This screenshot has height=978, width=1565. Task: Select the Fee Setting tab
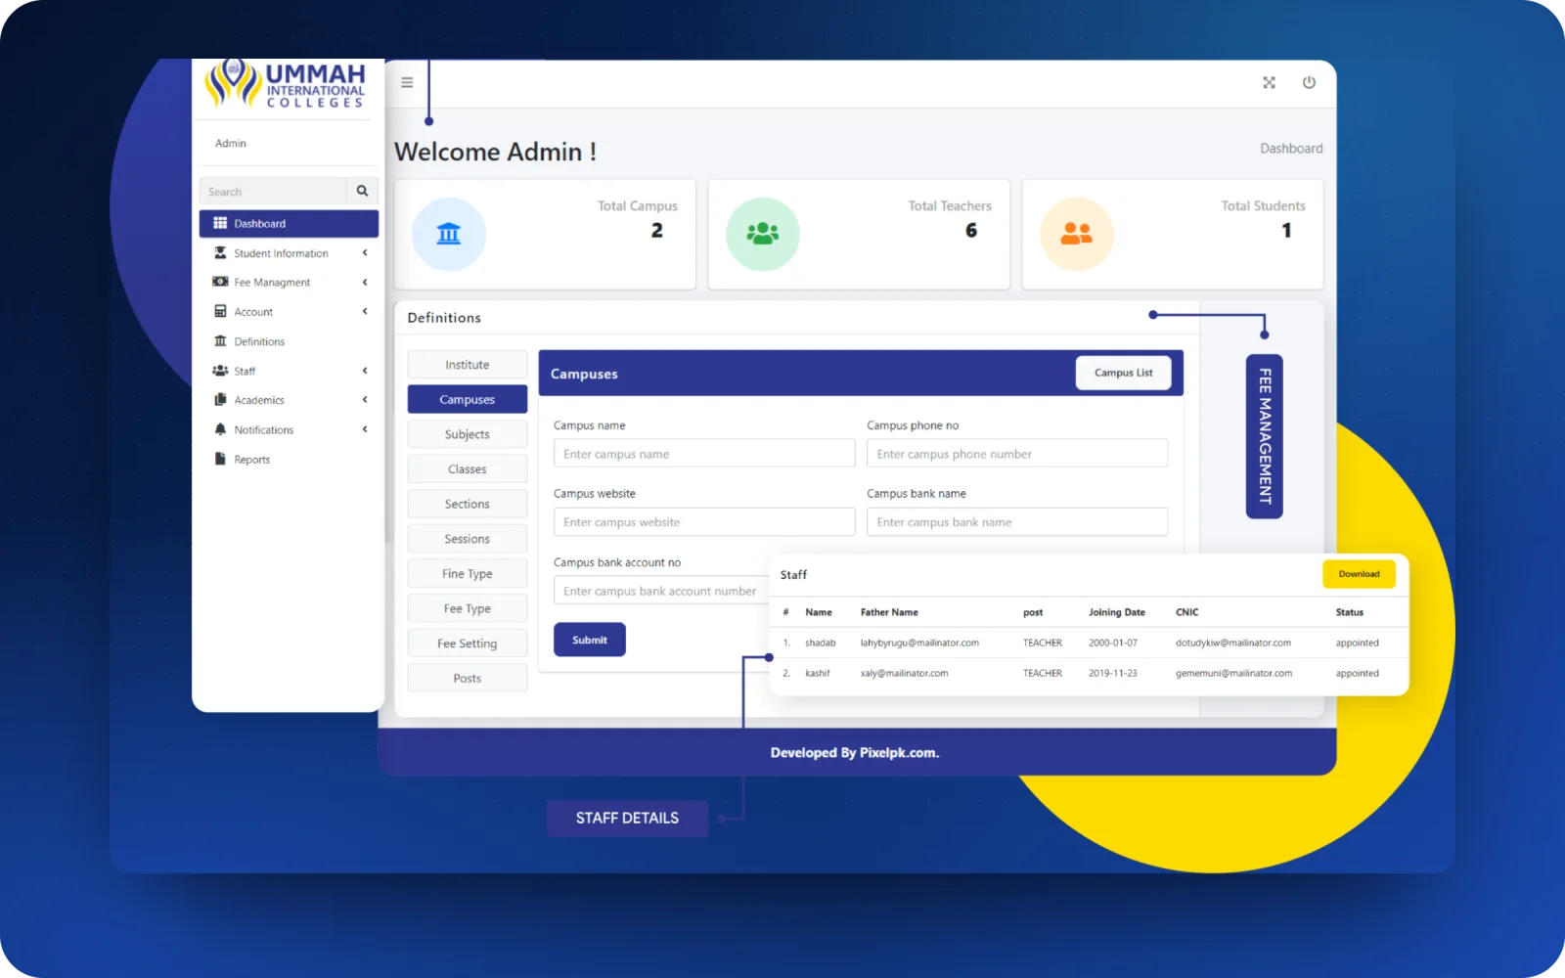[x=468, y=644]
